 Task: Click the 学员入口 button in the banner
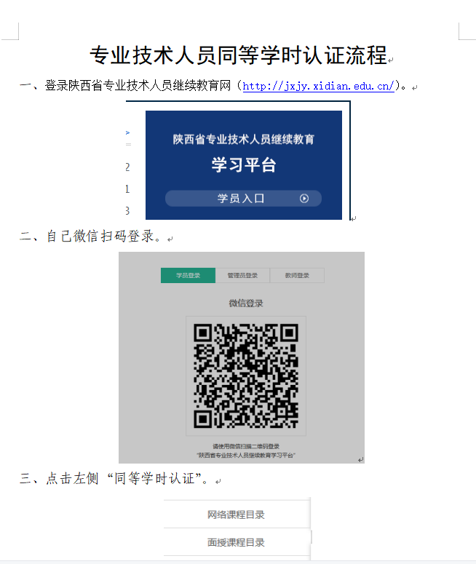(243, 198)
